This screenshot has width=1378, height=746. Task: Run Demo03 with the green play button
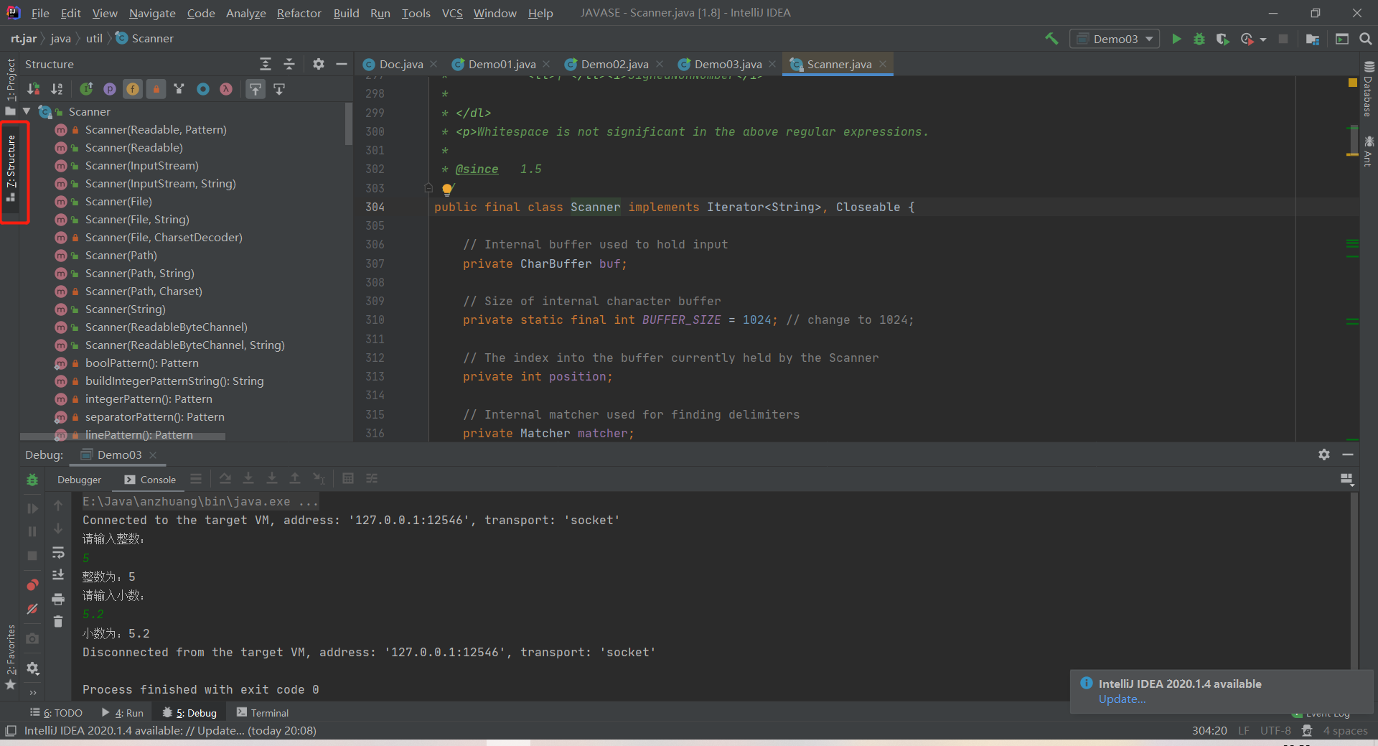[x=1176, y=39]
